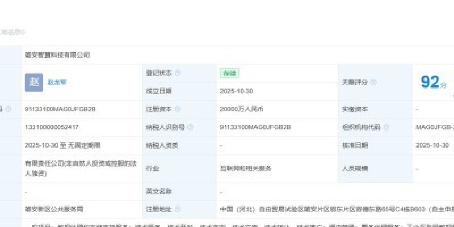The height and width of the screenshot is (227, 454).
Task: Click the green 存续 status badge
Action: click(230, 73)
